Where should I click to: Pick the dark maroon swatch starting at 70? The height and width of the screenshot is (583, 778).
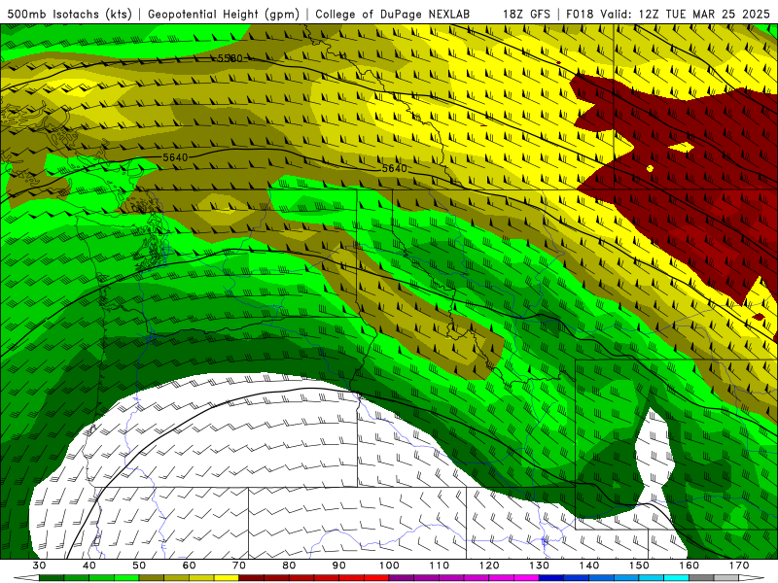(x=252, y=578)
